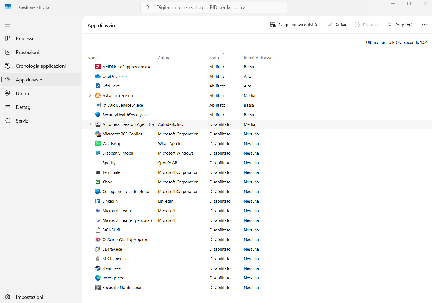
Task: Click the Attiva button
Action: pos(337,25)
